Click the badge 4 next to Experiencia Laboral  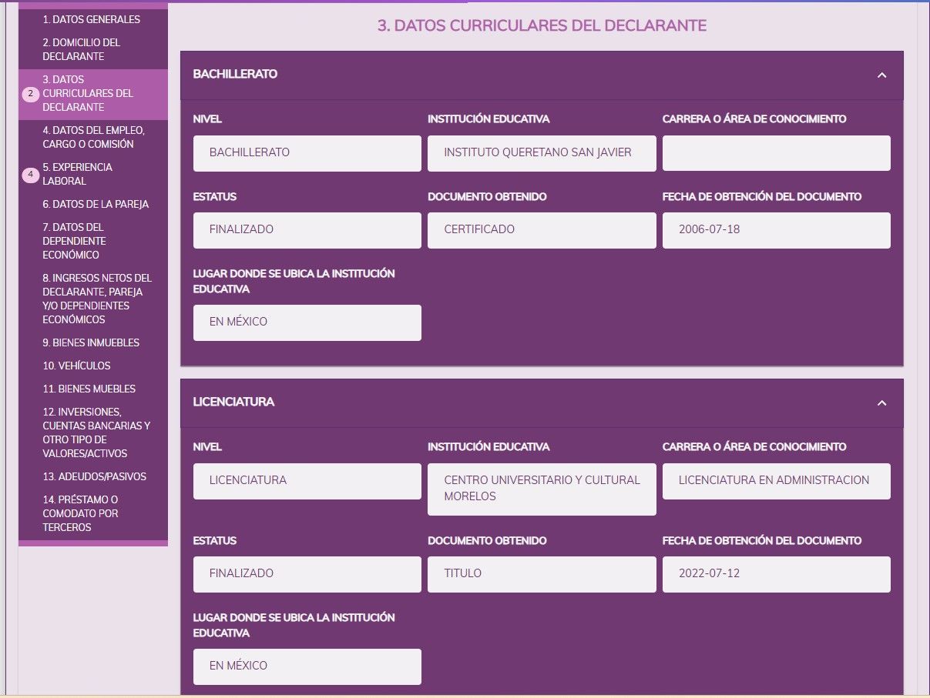pyautogui.click(x=31, y=175)
